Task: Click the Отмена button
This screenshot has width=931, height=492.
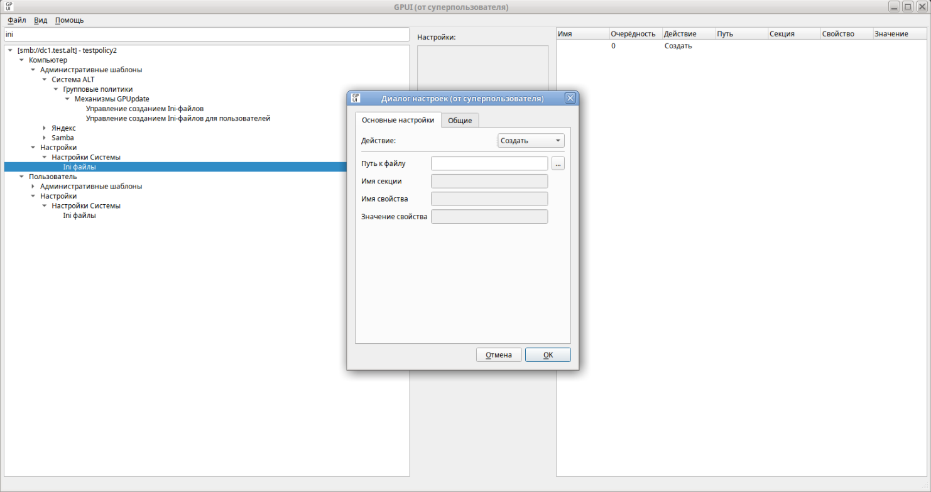Action: (499, 355)
